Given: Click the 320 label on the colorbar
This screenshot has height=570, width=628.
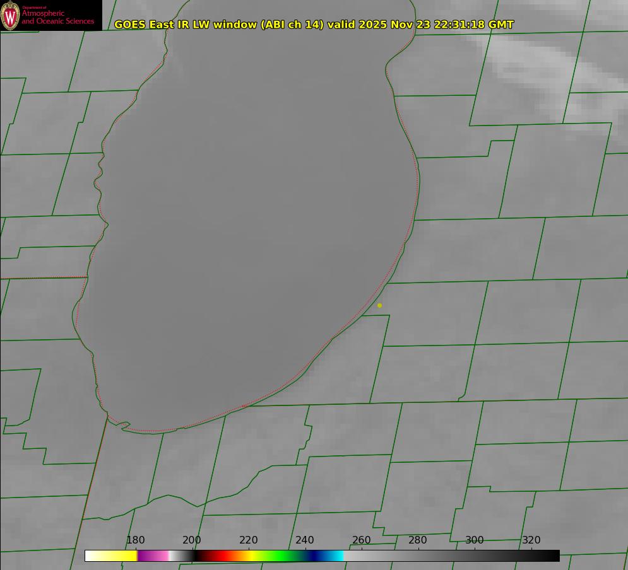Looking at the screenshot, I should tap(531, 540).
